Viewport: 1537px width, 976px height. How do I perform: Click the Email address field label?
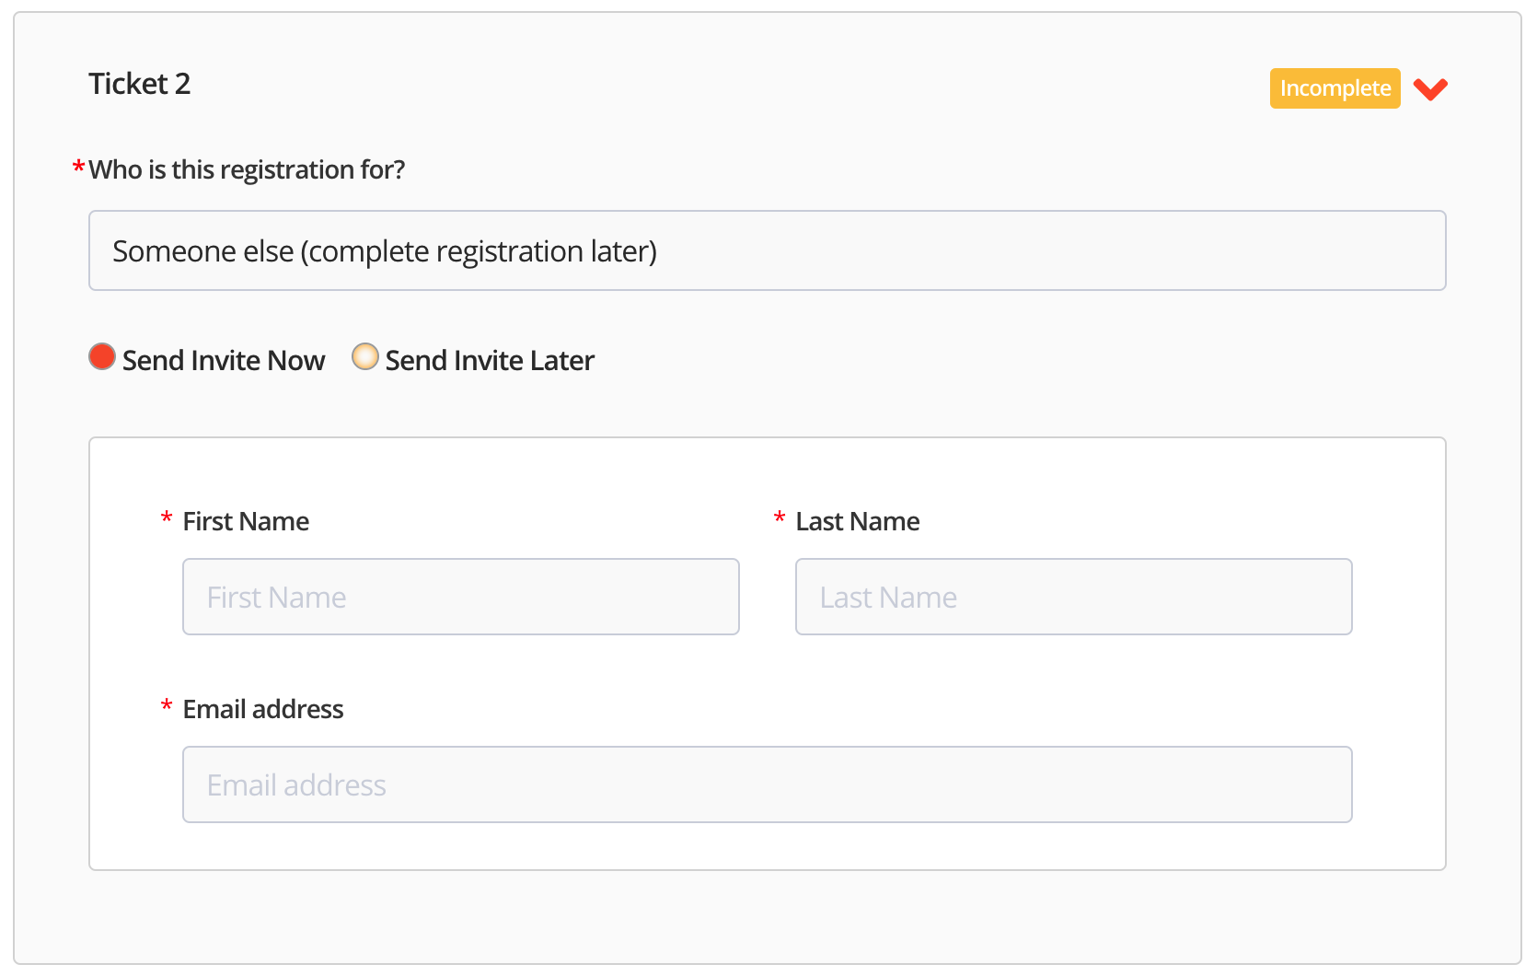click(x=263, y=709)
